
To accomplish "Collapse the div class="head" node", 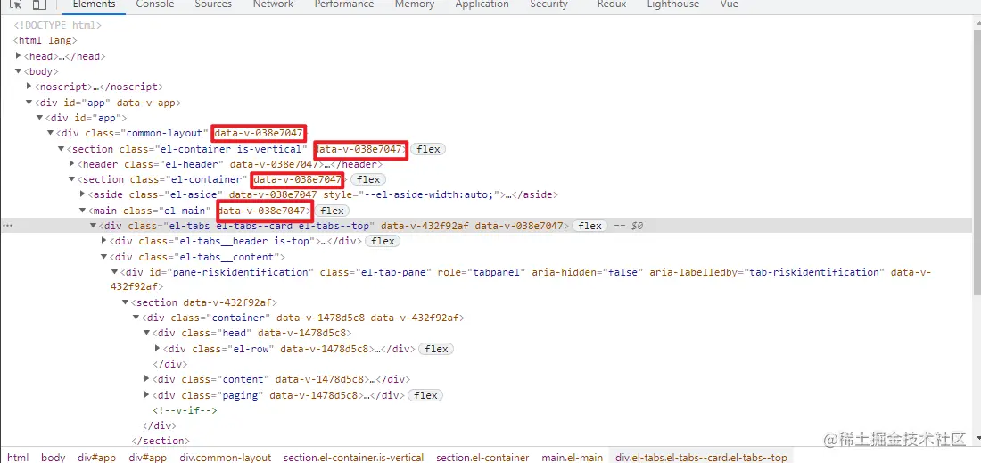I will click(x=147, y=333).
